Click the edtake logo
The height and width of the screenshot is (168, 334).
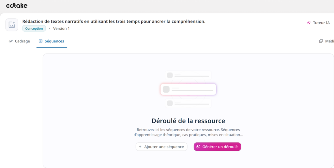pos(17,6)
